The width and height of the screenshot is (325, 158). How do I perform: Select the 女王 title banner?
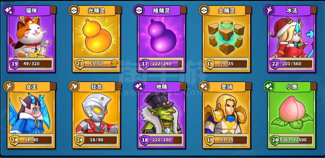pyautogui.click(x=32, y=87)
